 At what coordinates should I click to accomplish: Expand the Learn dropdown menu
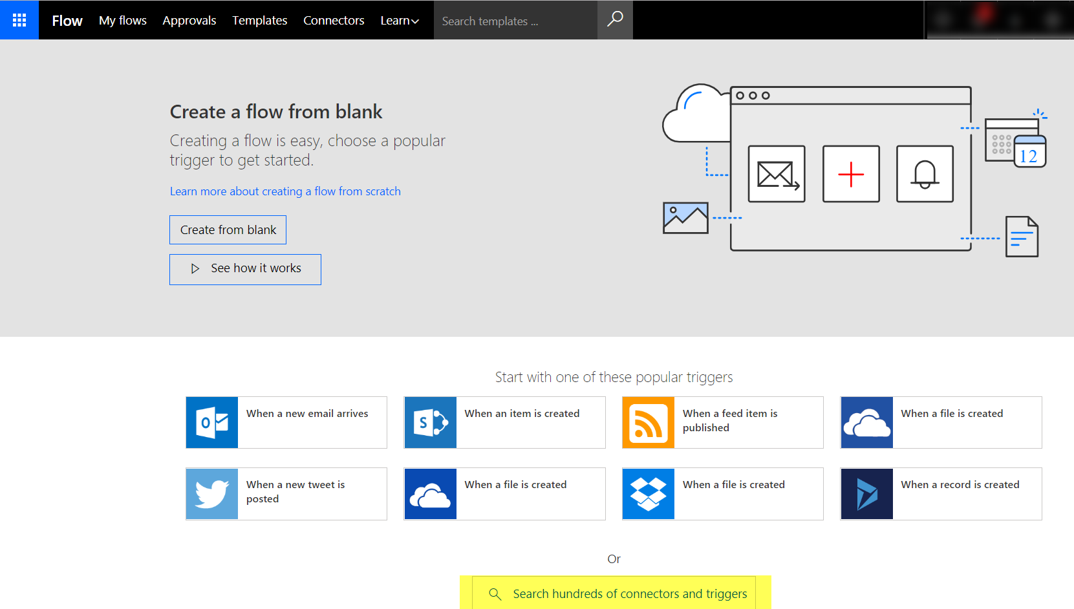[x=400, y=21]
